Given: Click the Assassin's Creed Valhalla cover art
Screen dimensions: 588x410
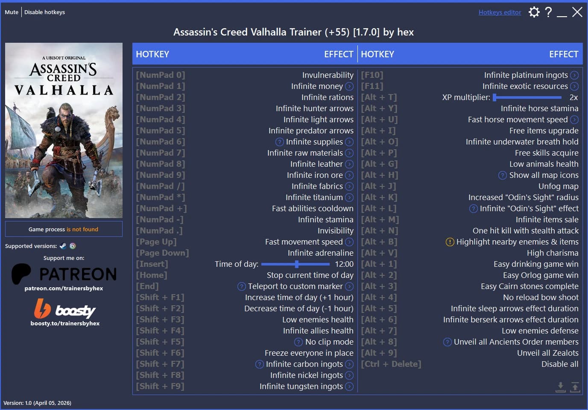Looking at the screenshot, I should coord(64,130).
